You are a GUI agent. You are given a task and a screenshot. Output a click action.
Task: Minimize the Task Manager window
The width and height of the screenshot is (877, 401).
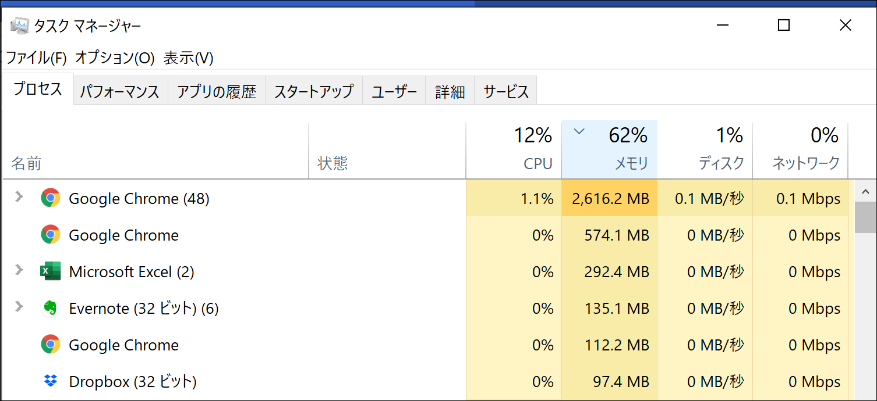[x=723, y=25]
